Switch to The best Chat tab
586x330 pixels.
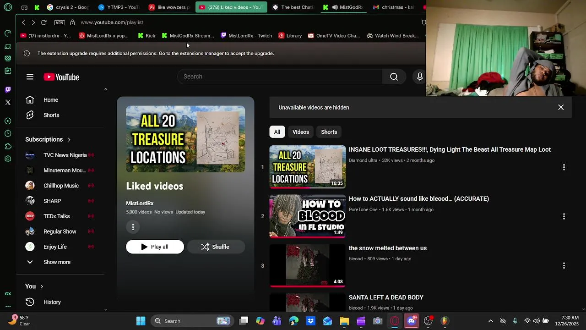tap(293, 7)
